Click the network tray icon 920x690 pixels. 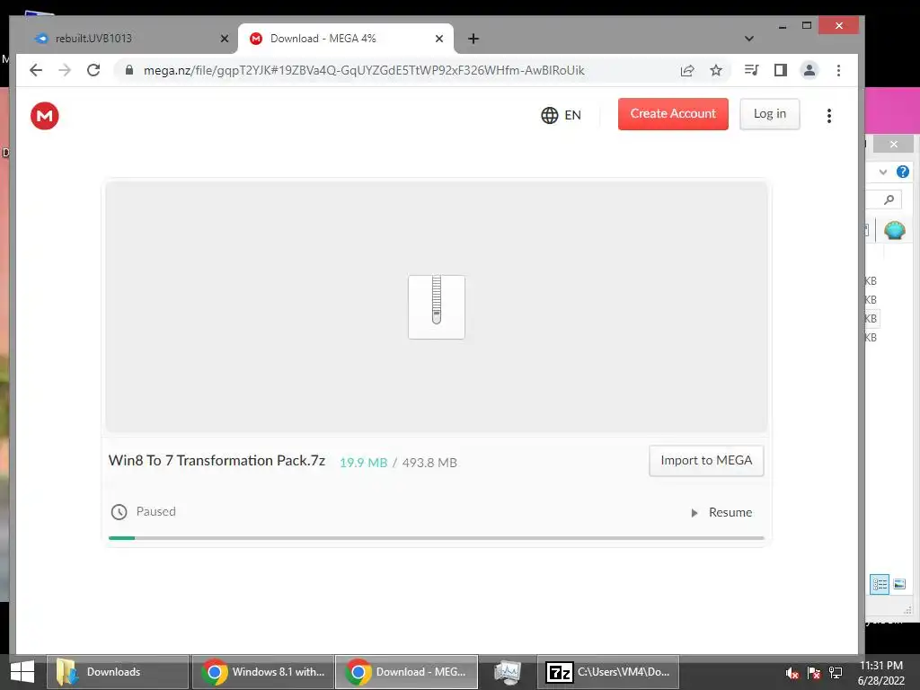(836, 673)
